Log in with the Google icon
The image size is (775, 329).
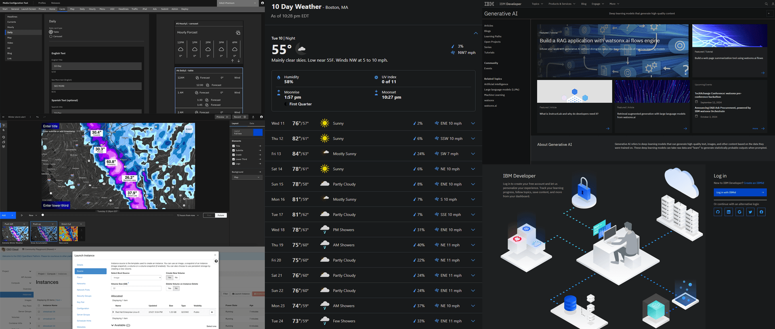tap(739, 212)
